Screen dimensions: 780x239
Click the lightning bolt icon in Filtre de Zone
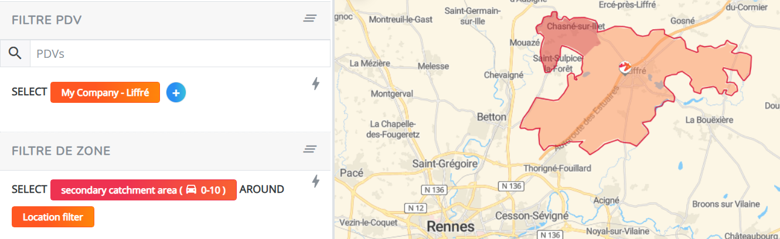pyautogui.click(x=316, y=181)
